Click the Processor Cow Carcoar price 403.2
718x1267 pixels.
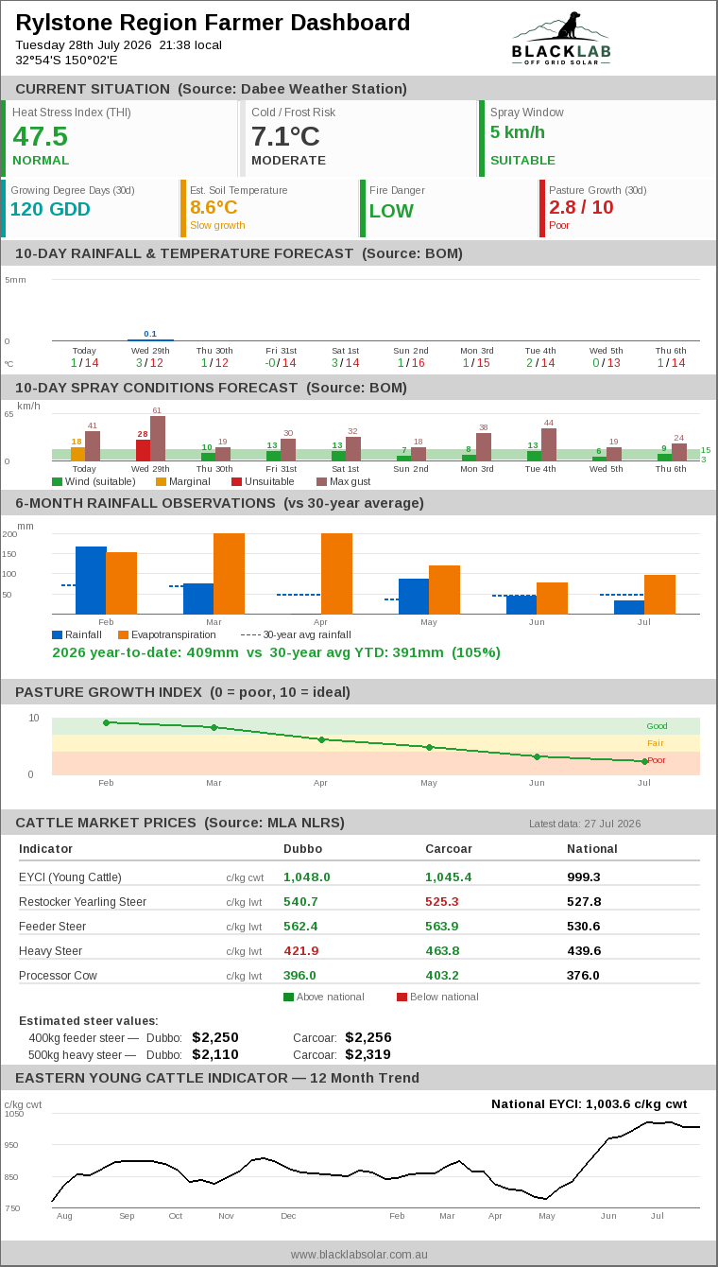click(442, 976)
